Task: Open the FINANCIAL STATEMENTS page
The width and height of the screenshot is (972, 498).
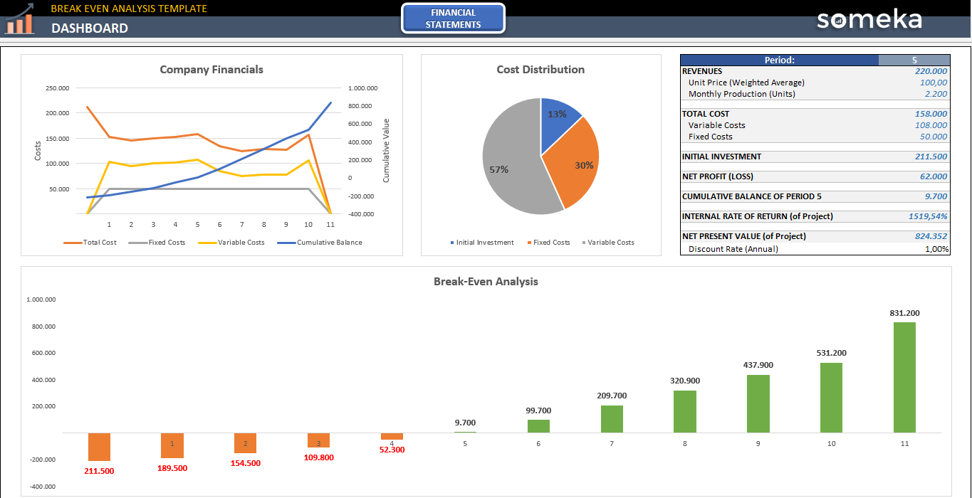Action: [x=453, y=18]
